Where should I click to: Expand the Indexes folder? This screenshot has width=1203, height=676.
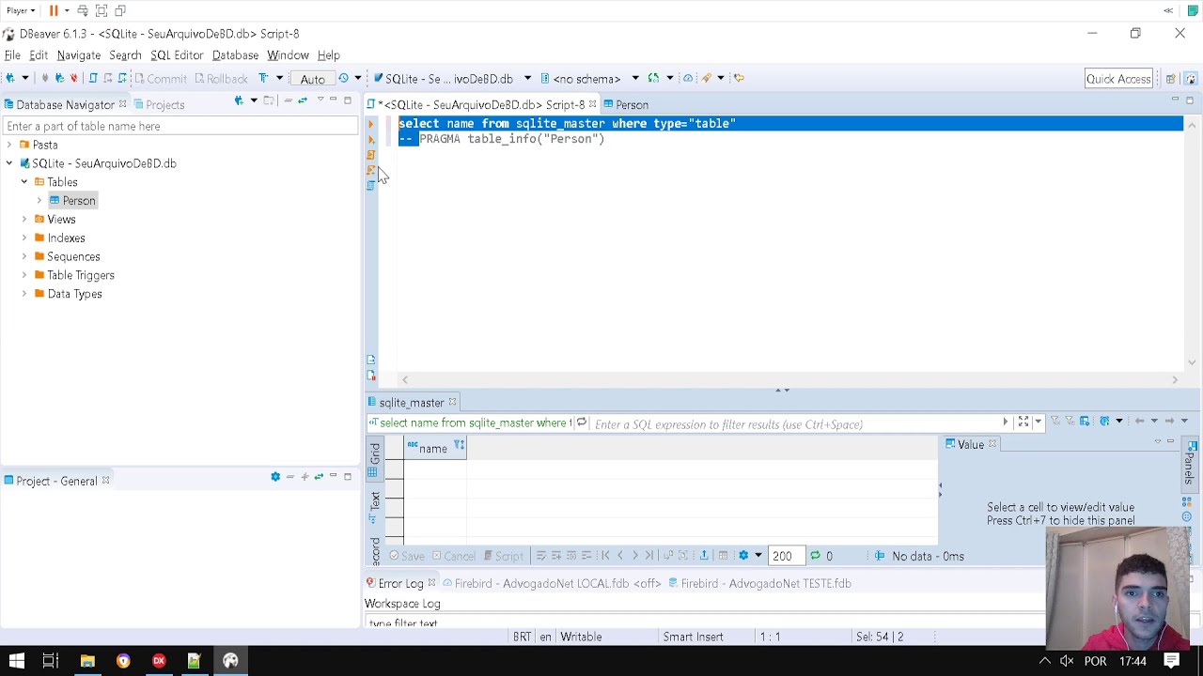click(24, 238)
